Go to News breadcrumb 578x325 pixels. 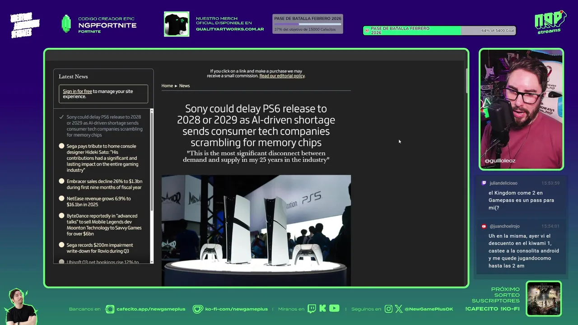(x=184, y=86)
